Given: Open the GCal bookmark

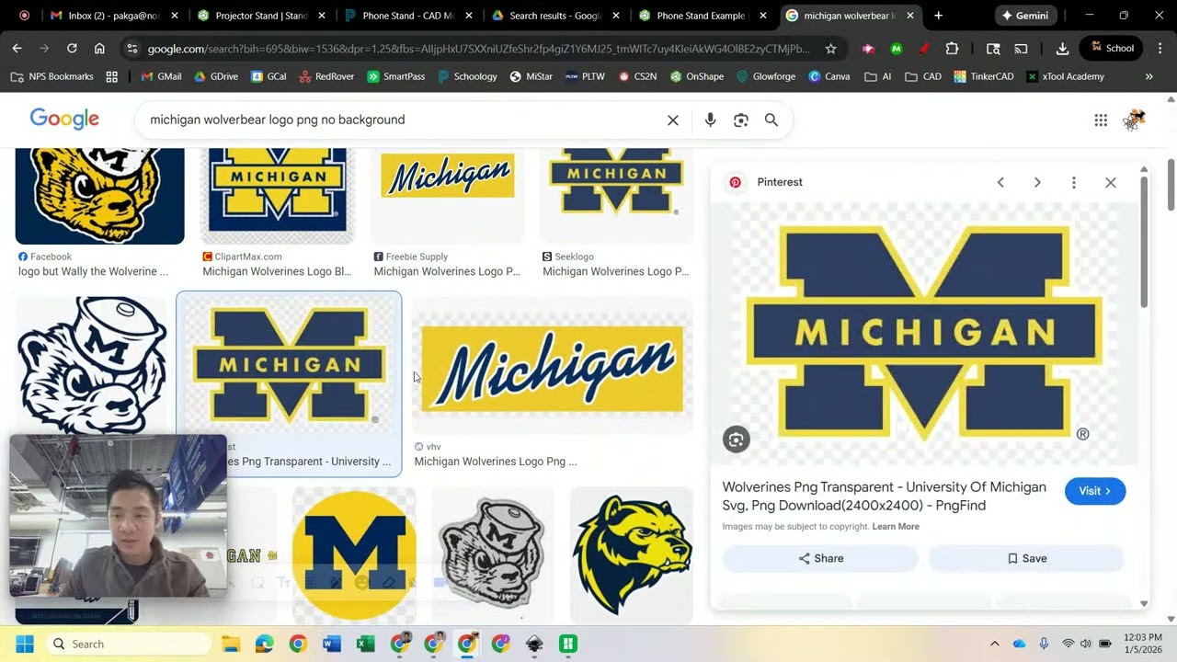Looking at the screenshot, I should pos(269,76).
